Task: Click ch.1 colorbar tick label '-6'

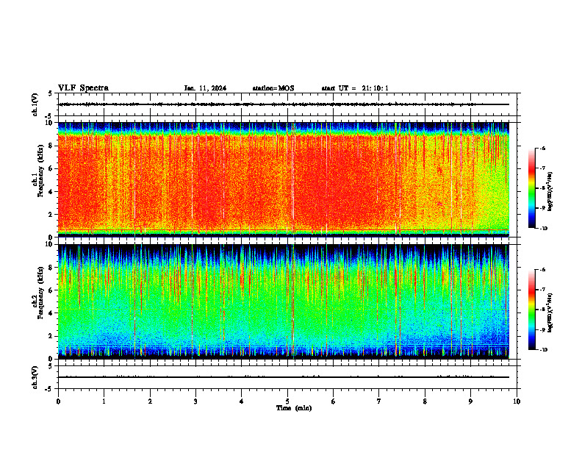Action: (542, 149)
